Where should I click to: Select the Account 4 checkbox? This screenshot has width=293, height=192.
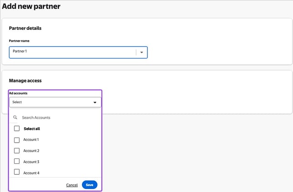point(17,172)
